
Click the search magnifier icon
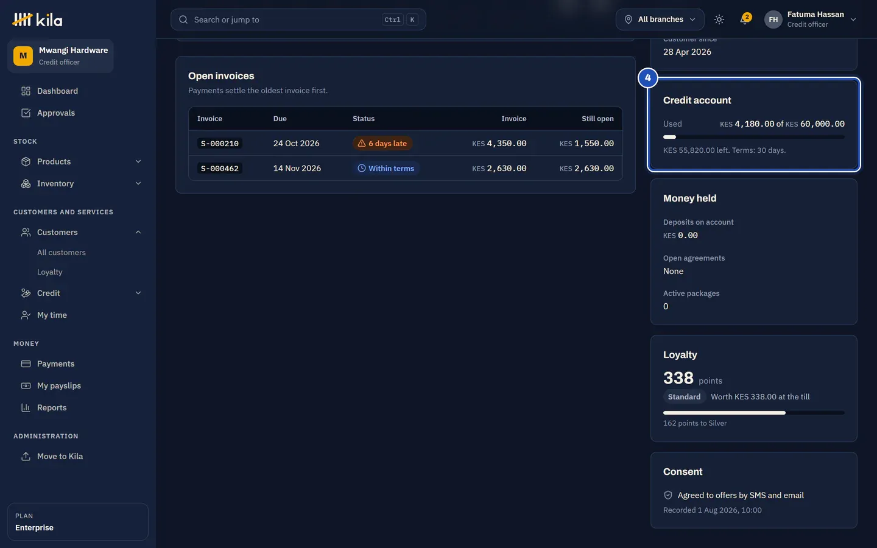183,19
